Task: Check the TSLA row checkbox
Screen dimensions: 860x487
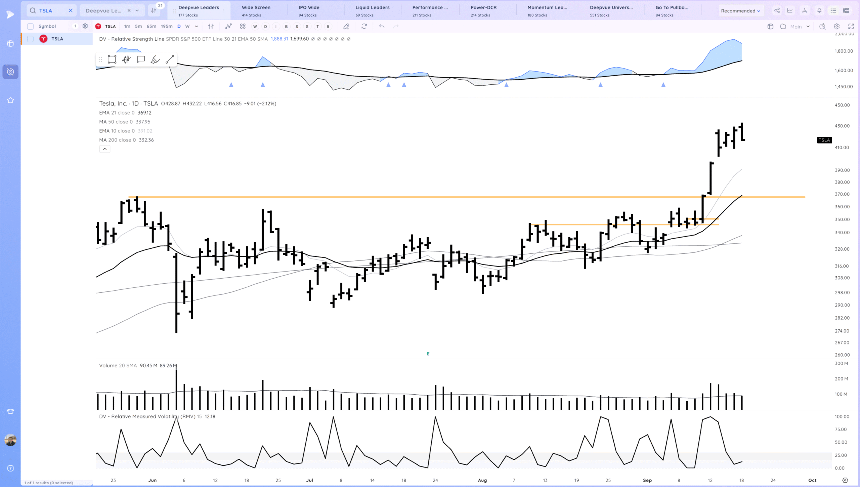Action: click(30, 39)
